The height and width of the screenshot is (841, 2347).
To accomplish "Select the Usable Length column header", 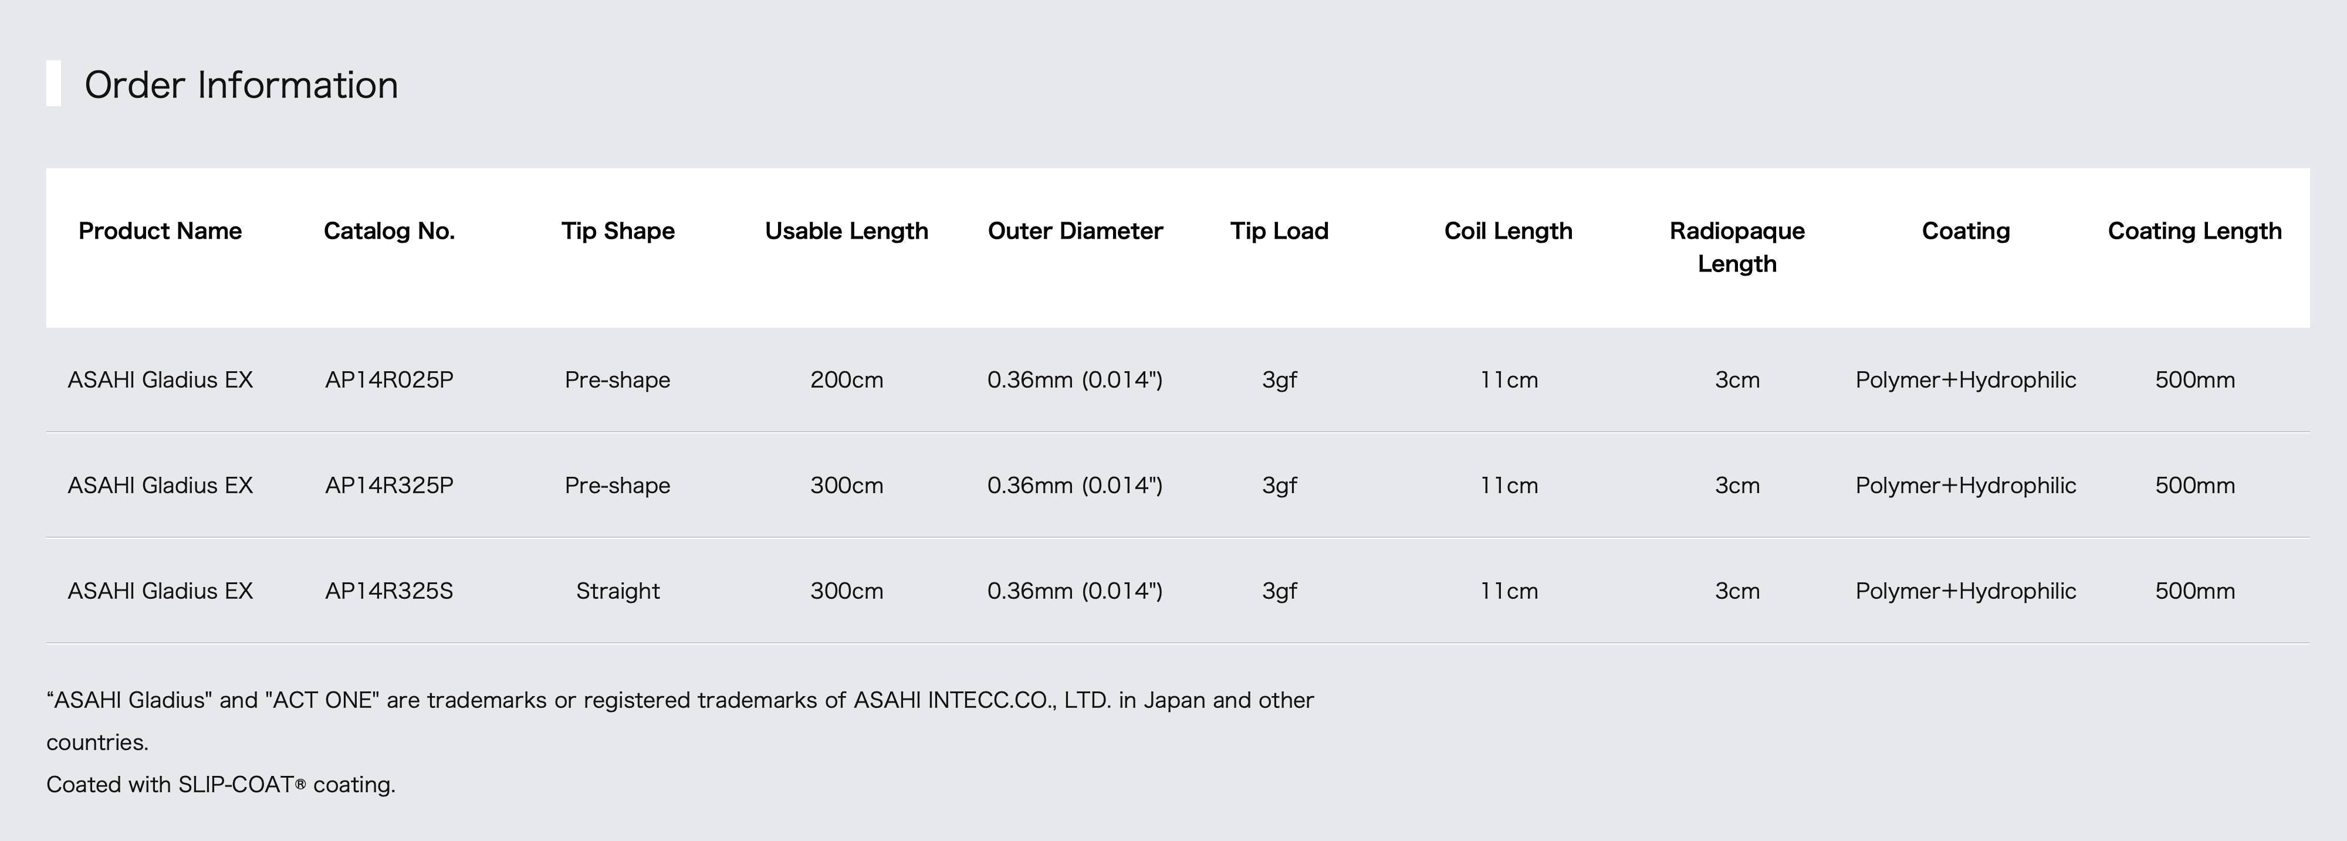I will tap(847, 230).
